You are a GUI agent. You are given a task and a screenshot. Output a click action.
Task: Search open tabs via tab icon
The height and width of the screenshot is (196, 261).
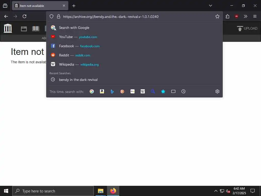[x=173, y=91]
